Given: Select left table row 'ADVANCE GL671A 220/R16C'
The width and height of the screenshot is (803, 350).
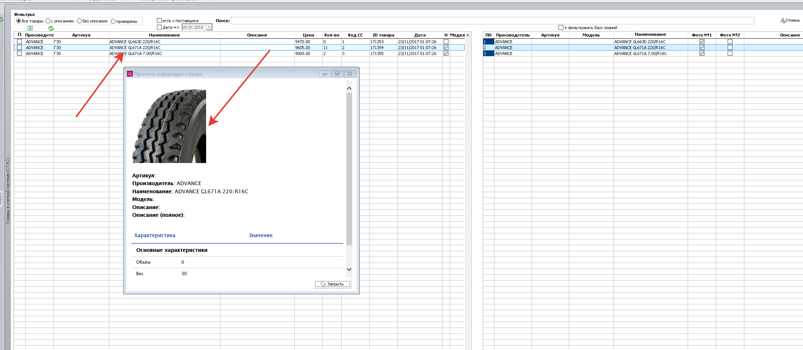Looking at the screenshot, I should (x=239, y=48).
